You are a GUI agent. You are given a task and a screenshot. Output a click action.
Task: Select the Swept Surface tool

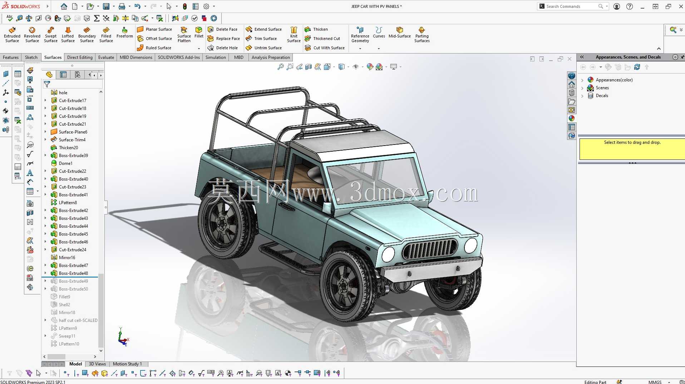click(x=51, y=35)
